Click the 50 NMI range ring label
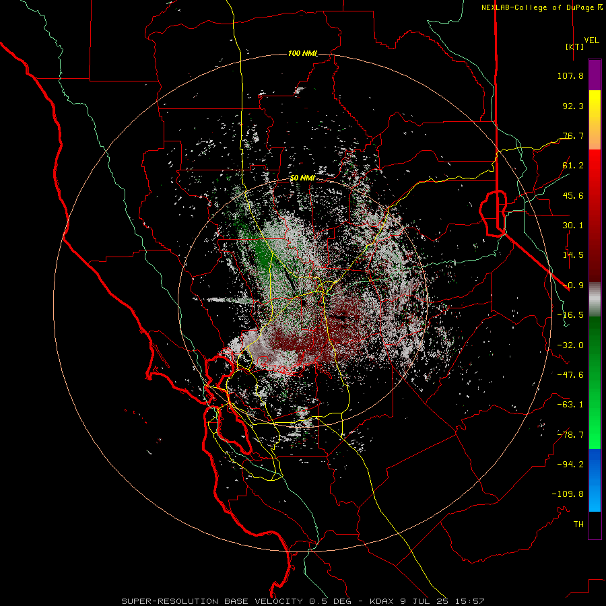The width and height of the screenshot is (606, 606). point(302,178)
